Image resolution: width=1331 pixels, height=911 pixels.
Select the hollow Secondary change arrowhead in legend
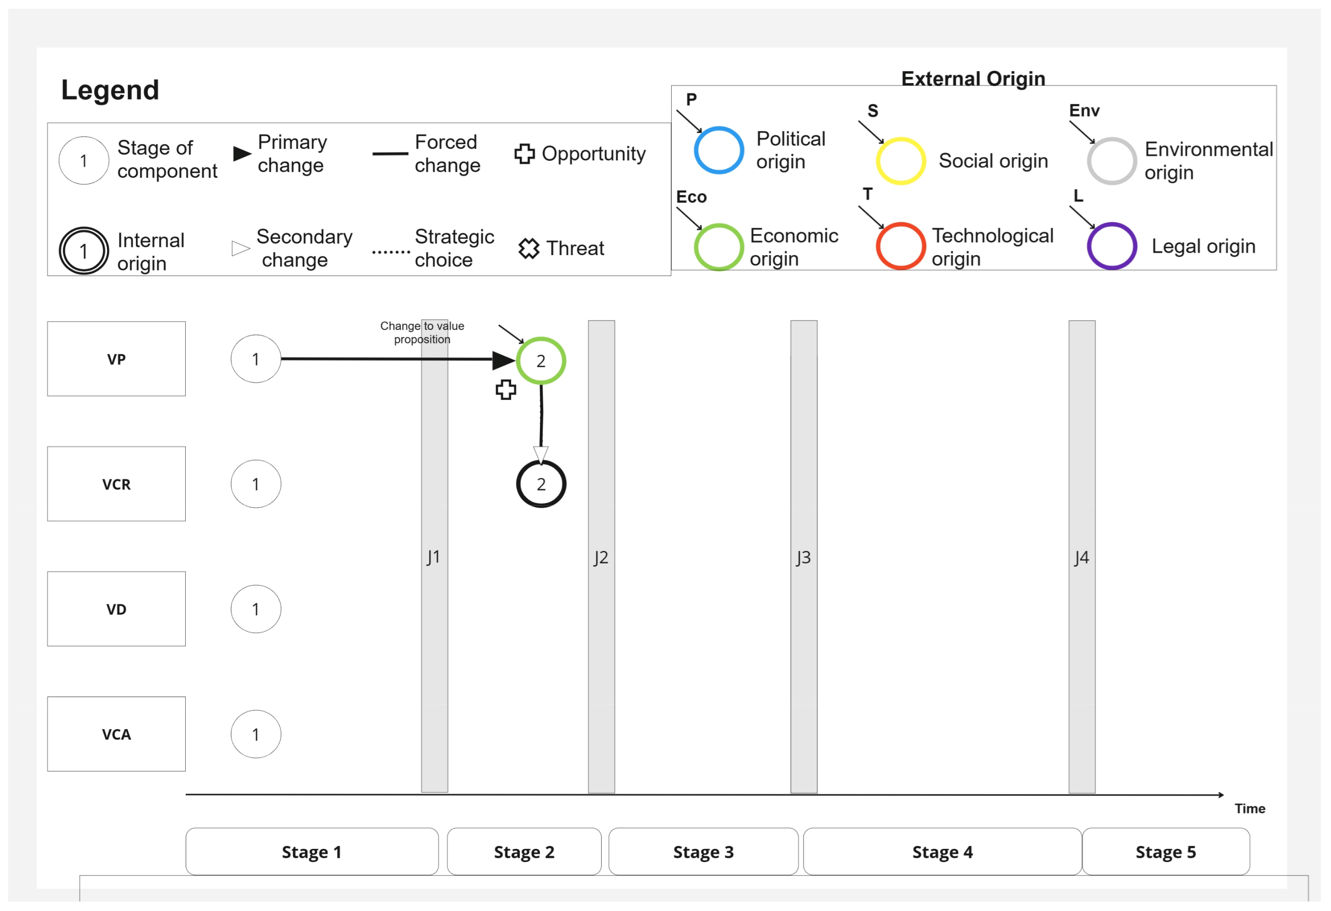click(x=241, y=248)
